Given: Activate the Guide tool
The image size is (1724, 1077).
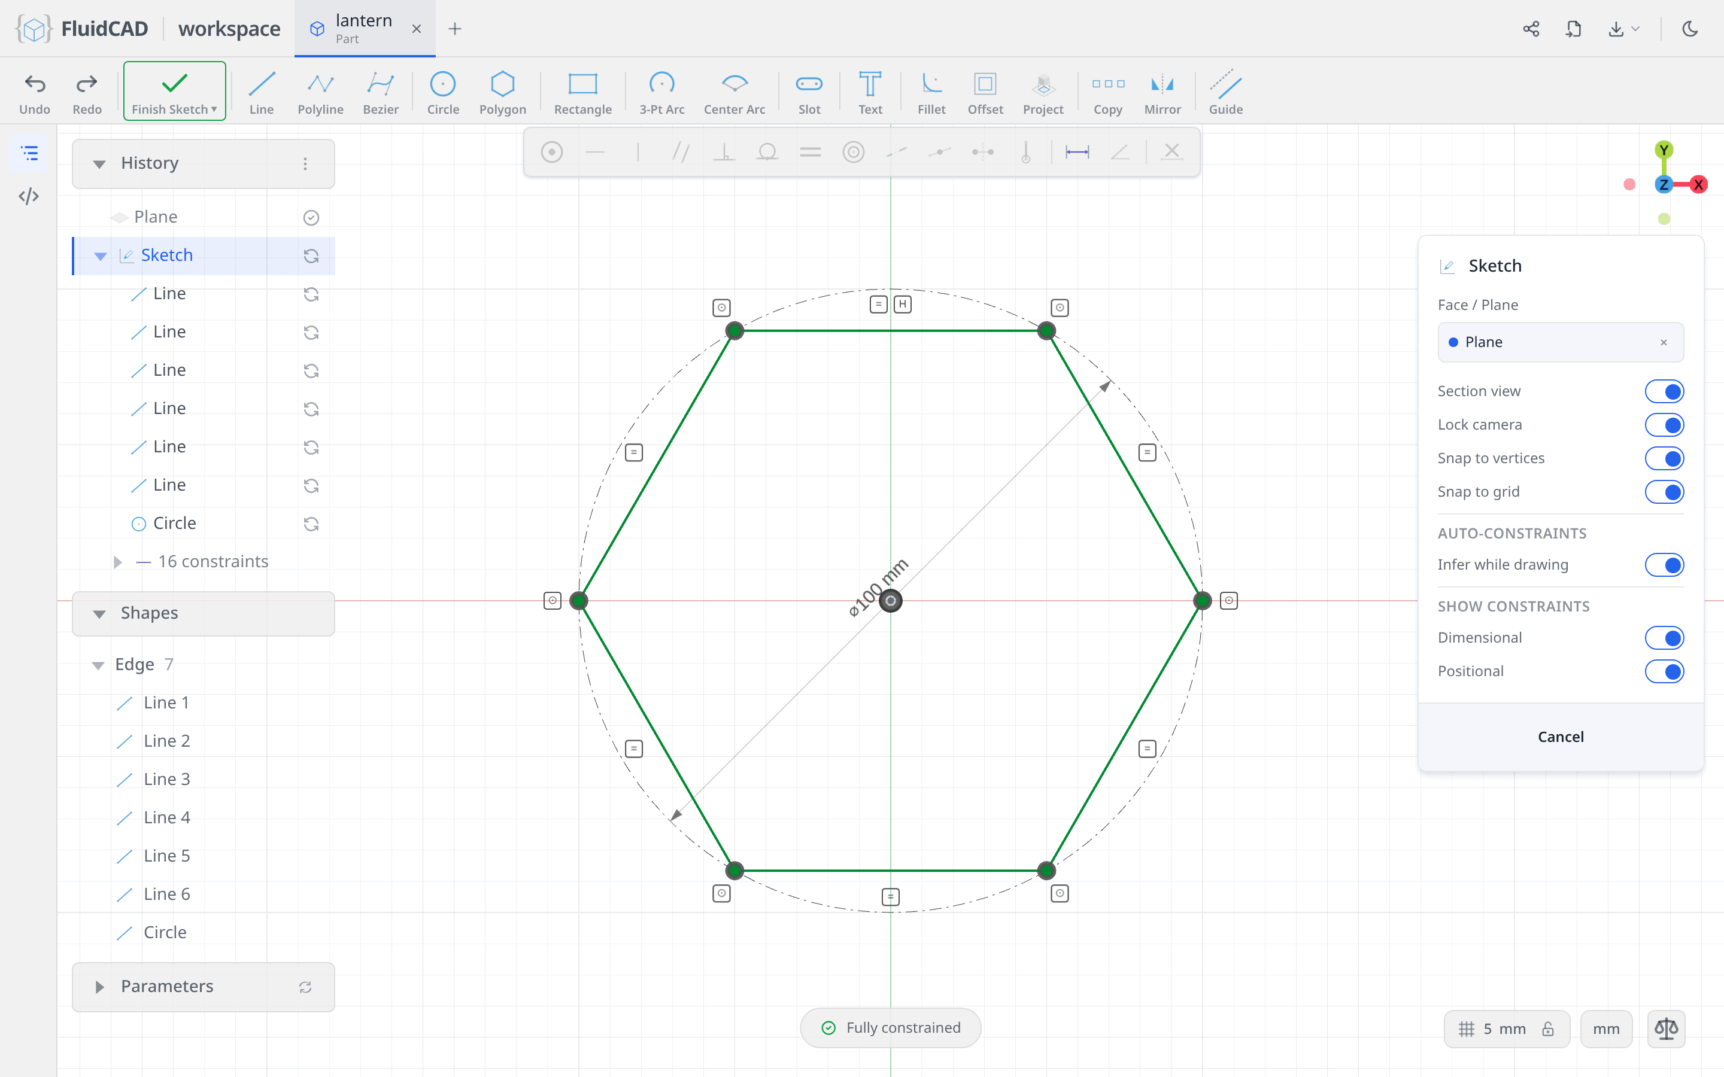Looking at the screenshot, I should (1225, 93).
